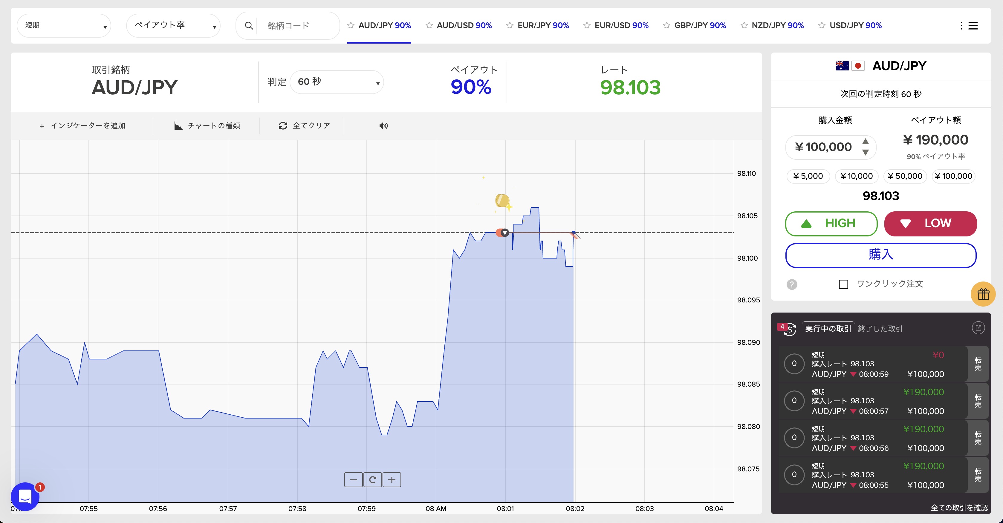Zoom out chart with minus button
The height and width of the screenshot is (523, 1003).
click(353, 480)
